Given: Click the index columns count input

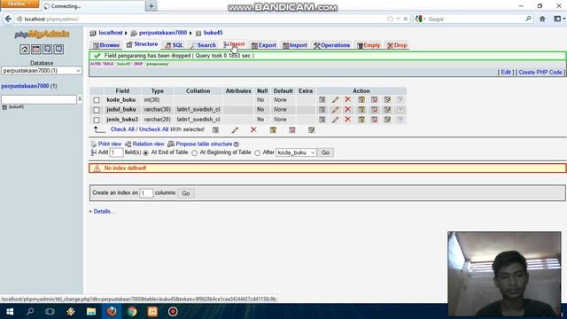Looking at the screenshot, I should (x=146, y=193).
